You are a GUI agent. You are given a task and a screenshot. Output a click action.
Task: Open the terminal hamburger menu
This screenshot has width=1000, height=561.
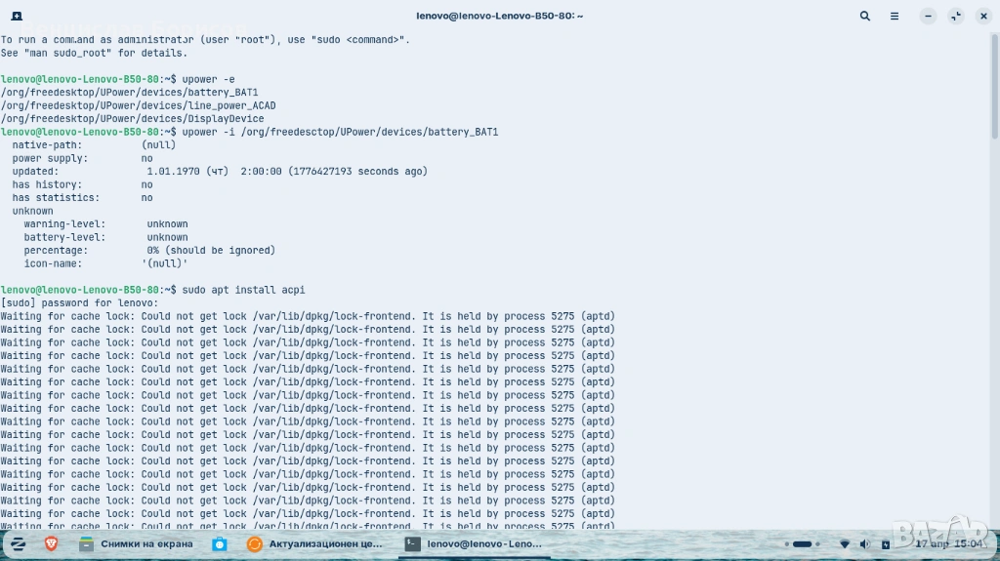coord(895,17)
